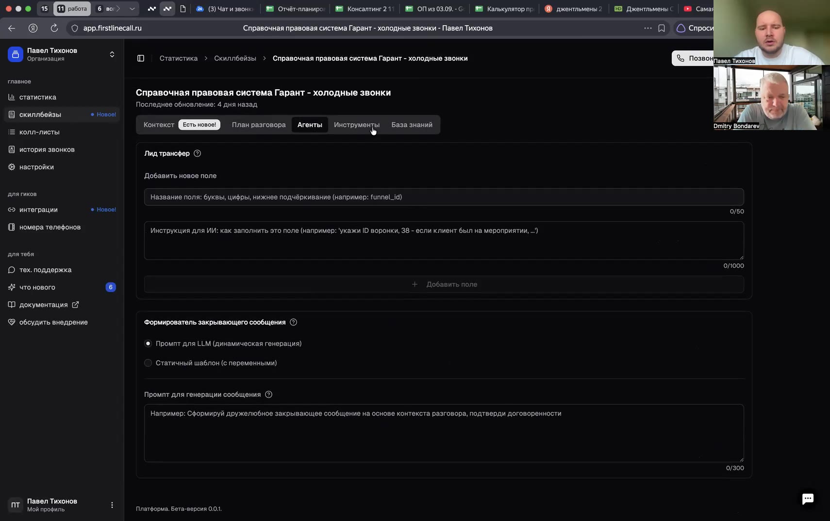The image size is (830, 521).
Task: Open the Консалтинг browser tab
Action: point(365,9)
